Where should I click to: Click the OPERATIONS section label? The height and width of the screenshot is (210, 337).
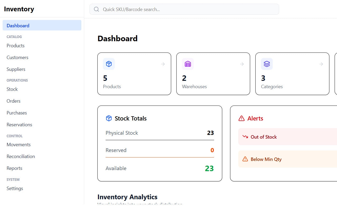click(17, 80)
